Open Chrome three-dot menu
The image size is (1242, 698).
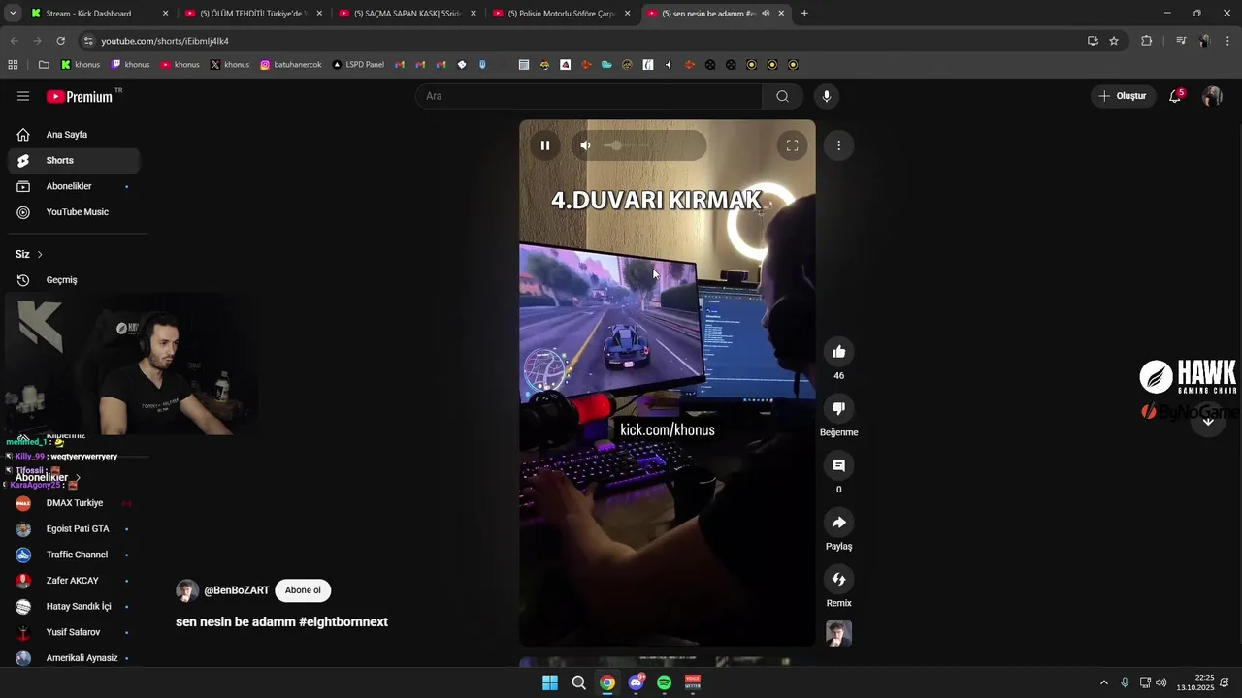[1228, 41]
